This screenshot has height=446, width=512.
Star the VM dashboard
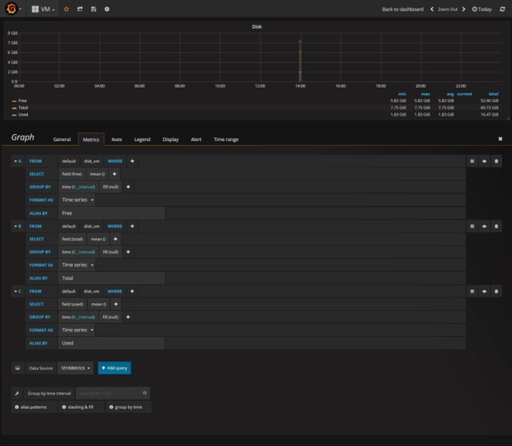pos(66,9)
